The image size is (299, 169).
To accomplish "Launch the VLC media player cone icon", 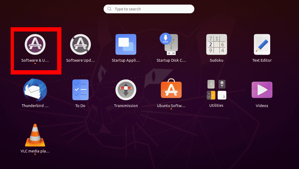I will [35, 135].
